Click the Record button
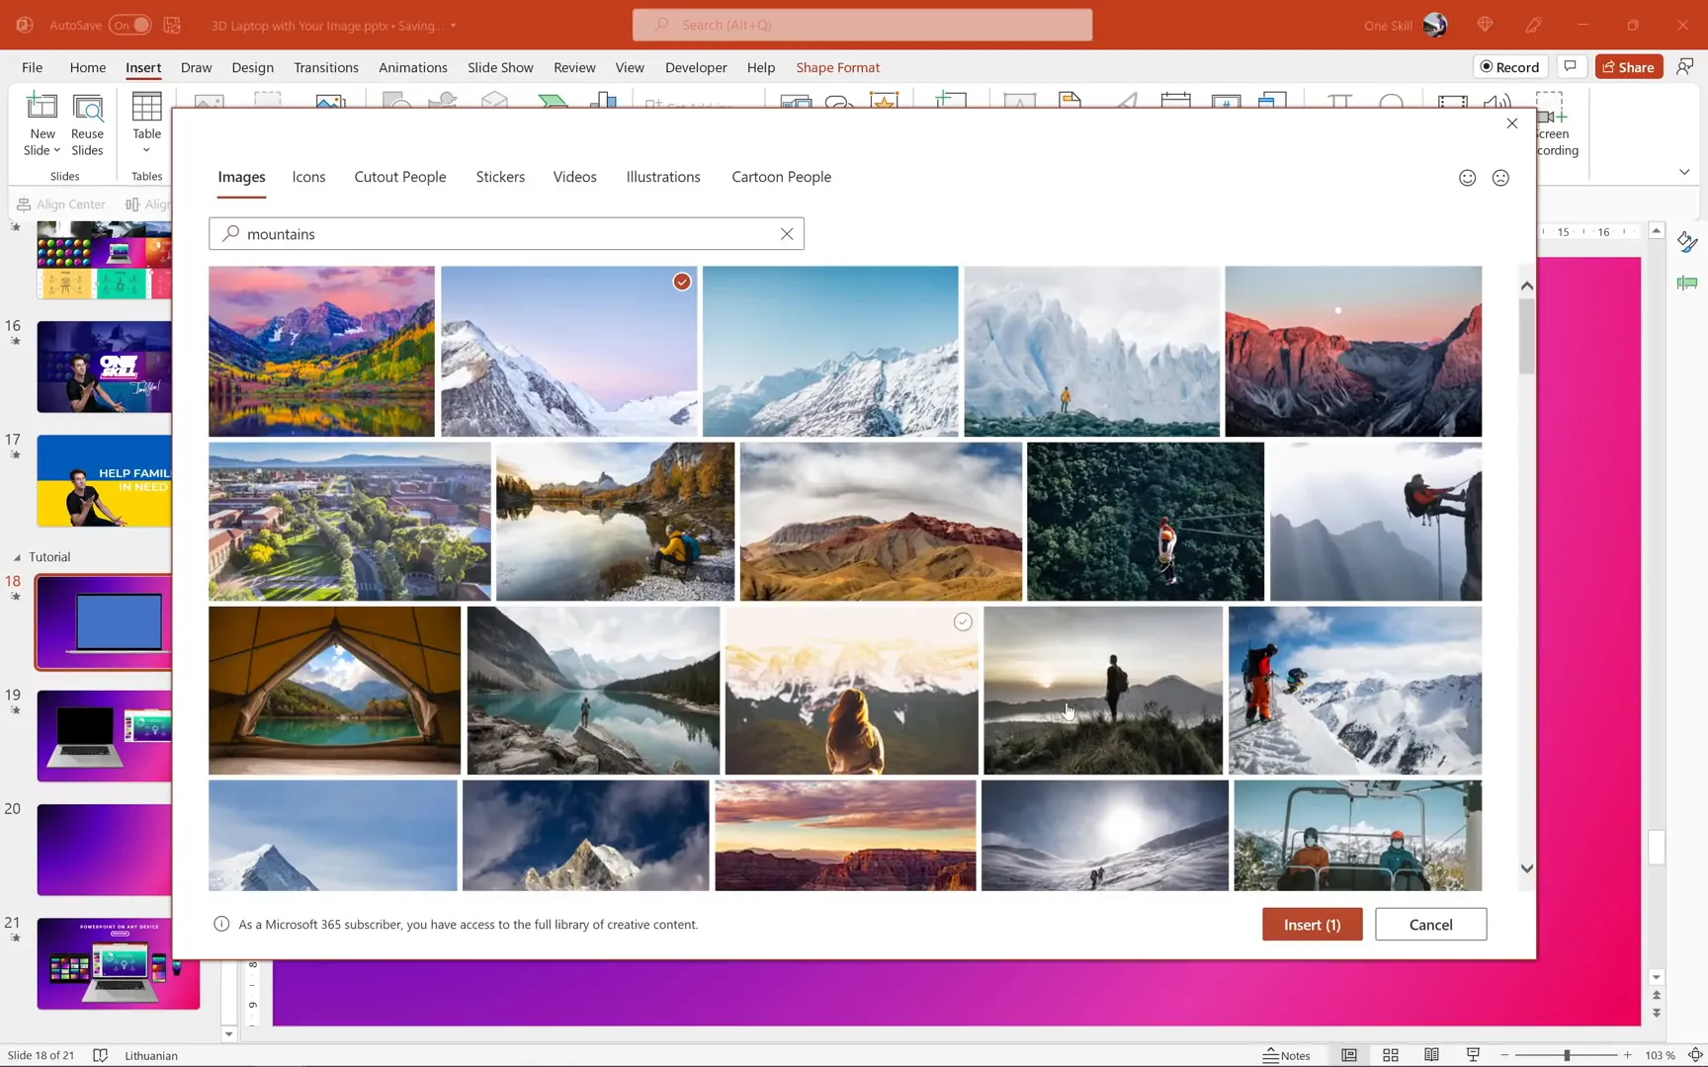 pyautogui.click(x=1510, y=66)
